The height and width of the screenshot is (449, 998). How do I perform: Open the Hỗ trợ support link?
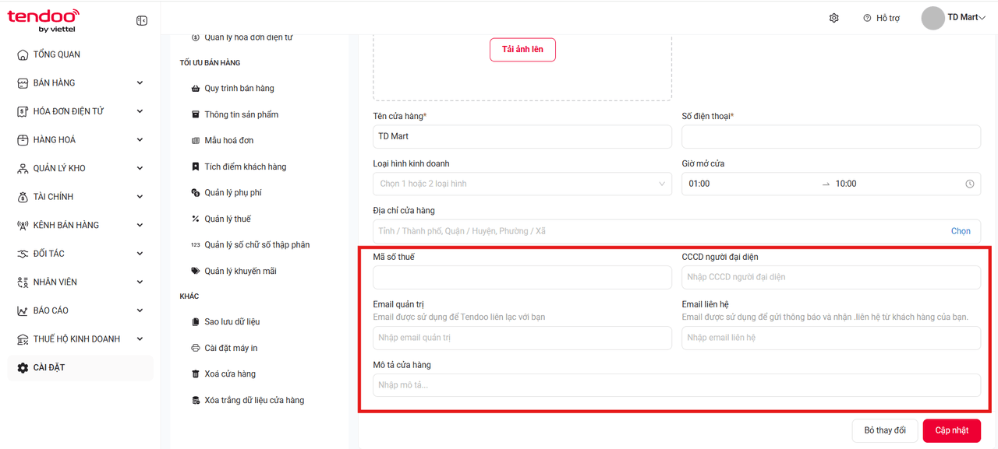click(x=888, y=18)
